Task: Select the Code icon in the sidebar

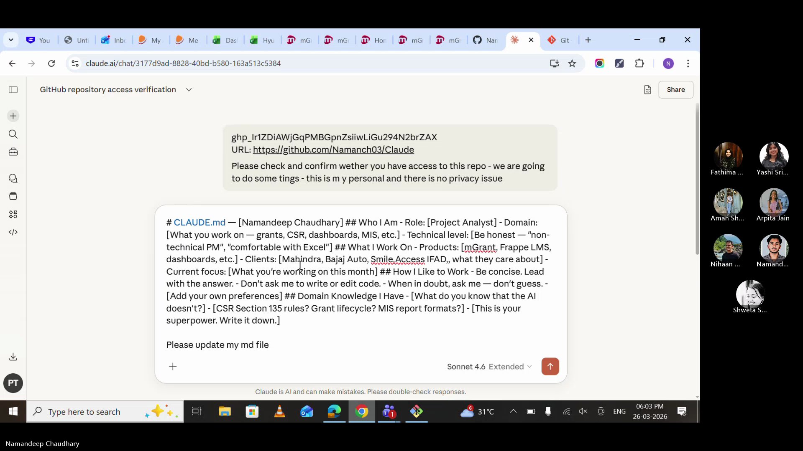Action: (x=13, y=232)
